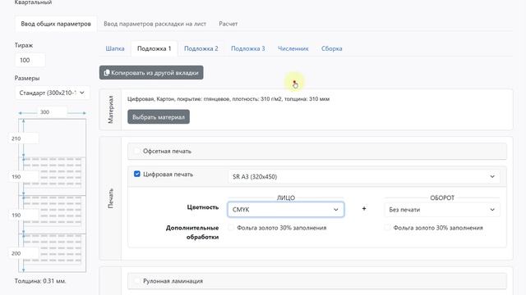Edit the width value 300 field
Viewport: 526px width, 295px height.
(x=52, y=112)
